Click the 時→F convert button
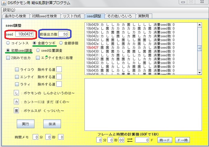This screenshot has height=147, width=209. point(165,140)
